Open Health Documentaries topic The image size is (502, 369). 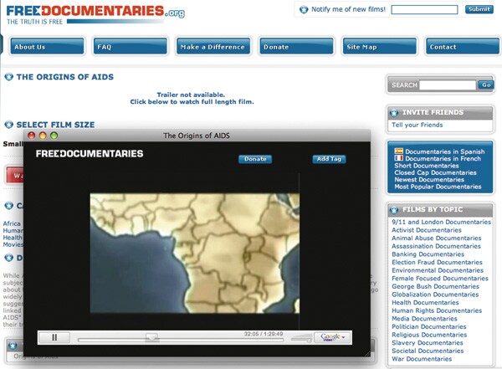point(425,302)
